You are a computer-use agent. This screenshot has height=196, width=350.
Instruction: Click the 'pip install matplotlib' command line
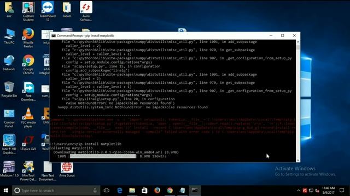(x=85, y=144)
